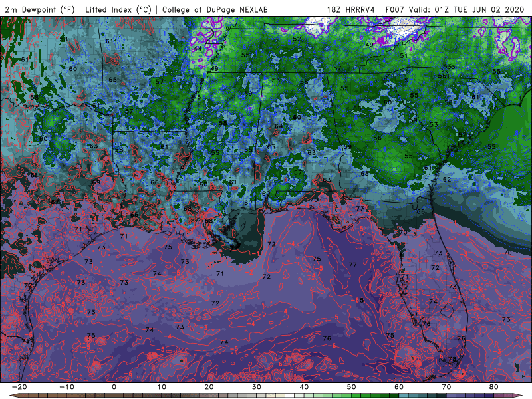This screenshot has width=532, height=399.
Task: Click the 52 dewpoint value in Tennessee
Action: (297, 39)
